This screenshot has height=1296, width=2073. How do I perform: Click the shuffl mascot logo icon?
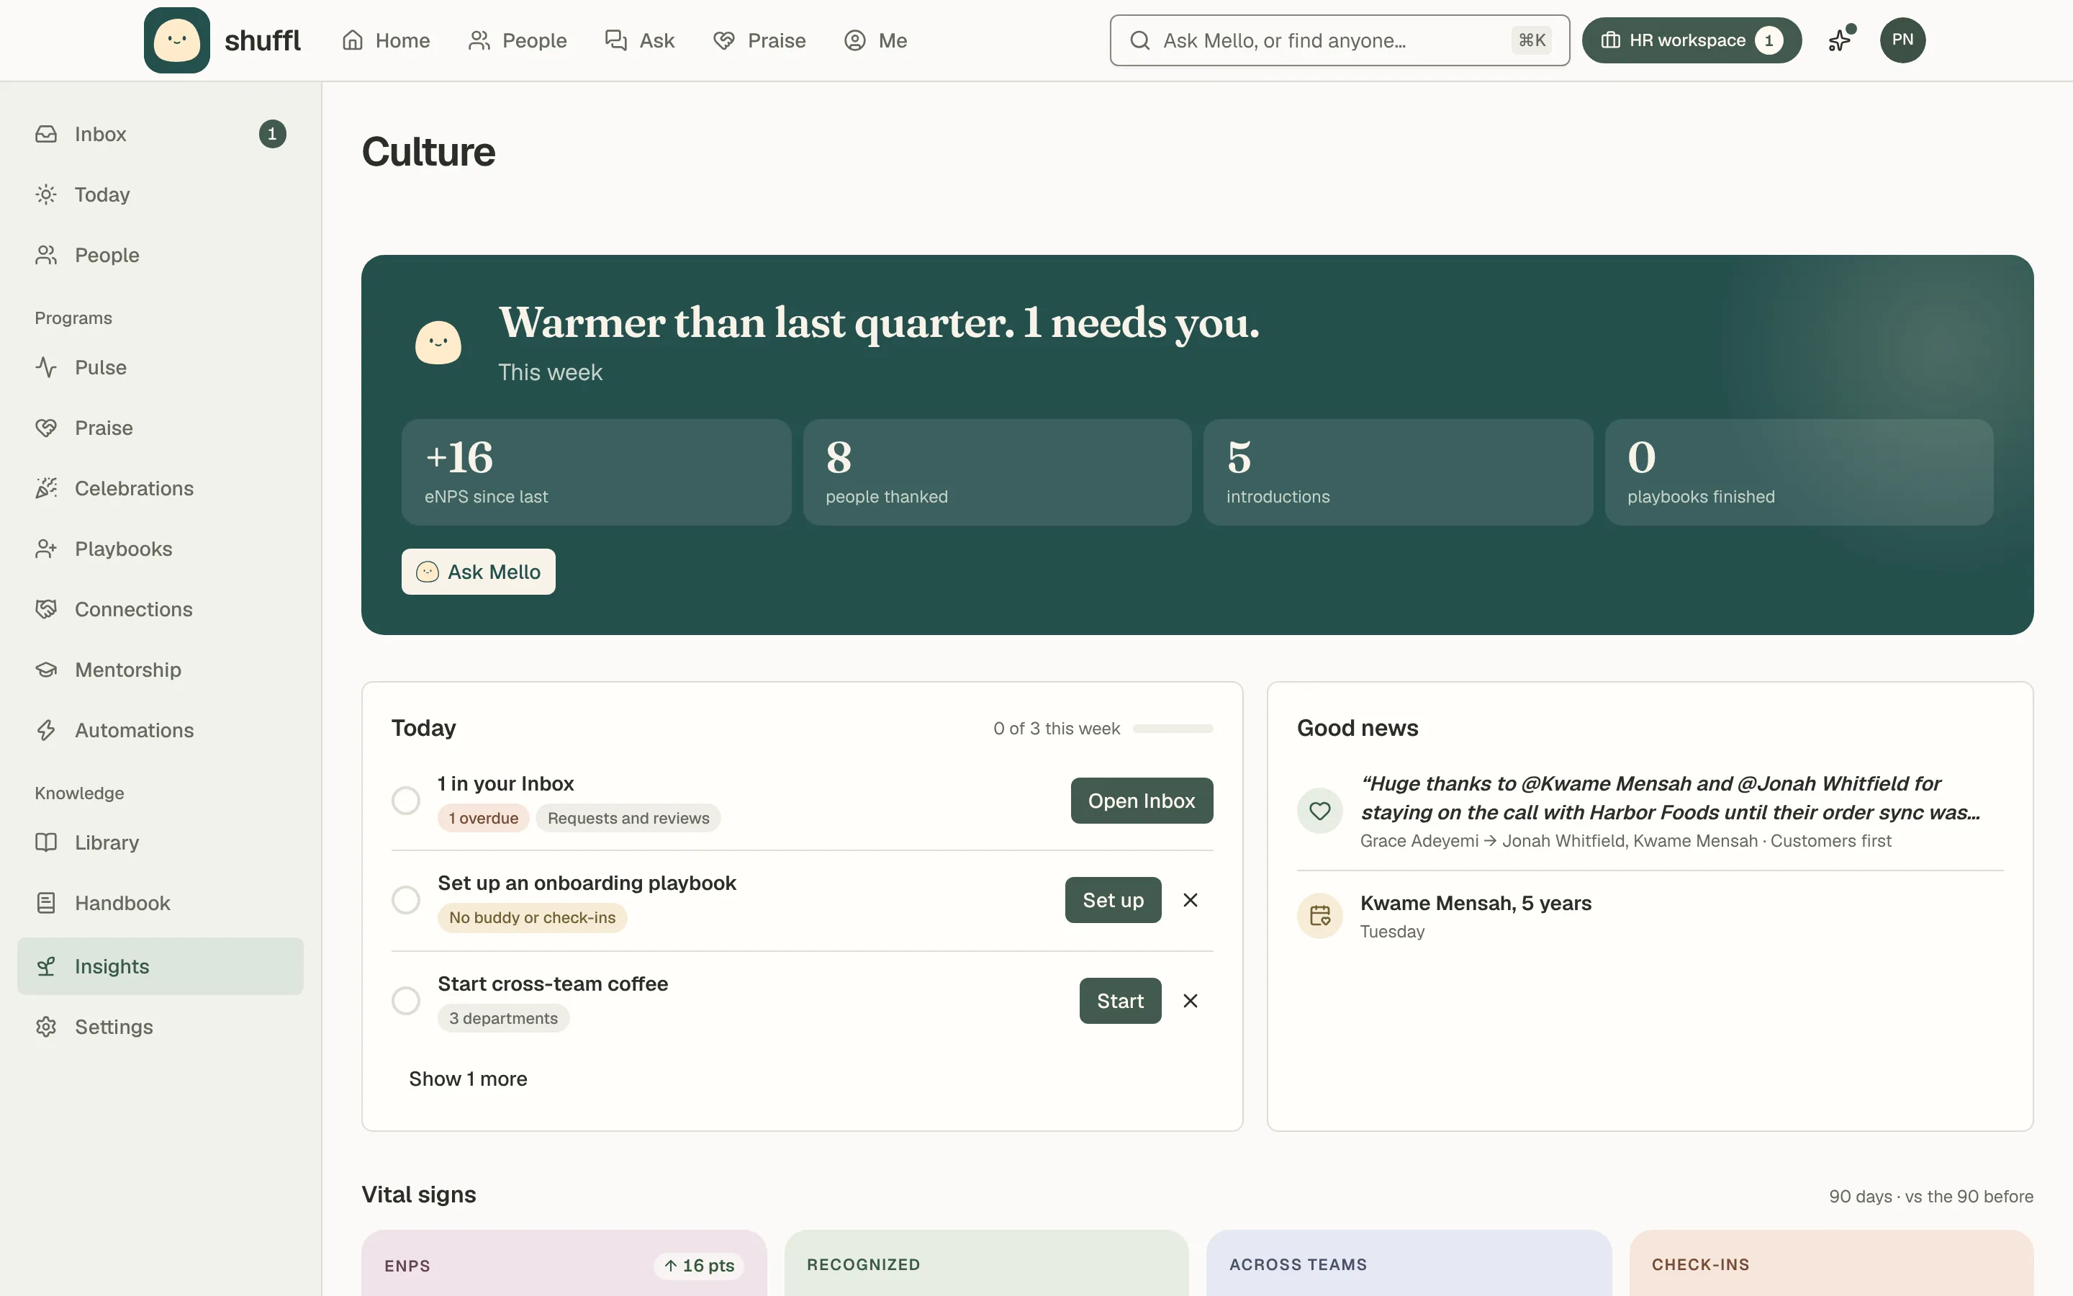point(176,40)
